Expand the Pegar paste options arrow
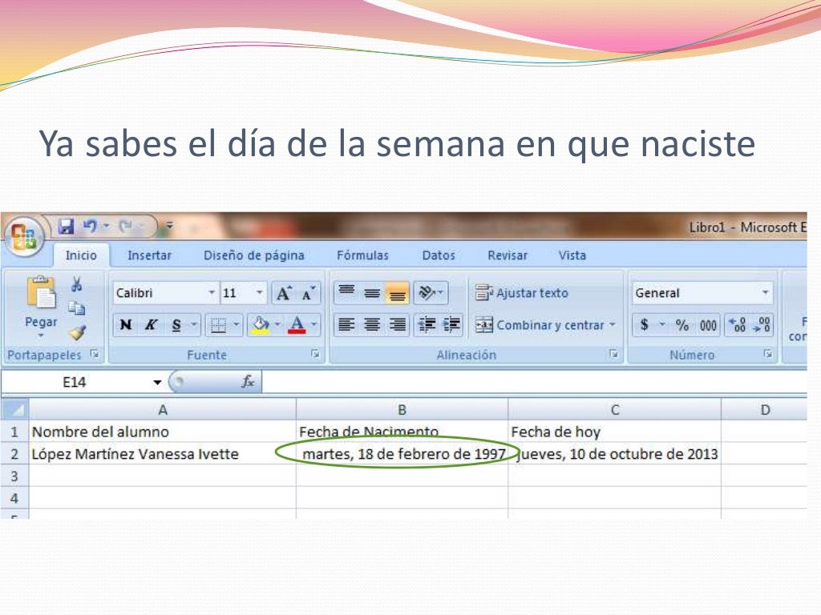Screen dimensions: 821x615 (x=41, y=336)
